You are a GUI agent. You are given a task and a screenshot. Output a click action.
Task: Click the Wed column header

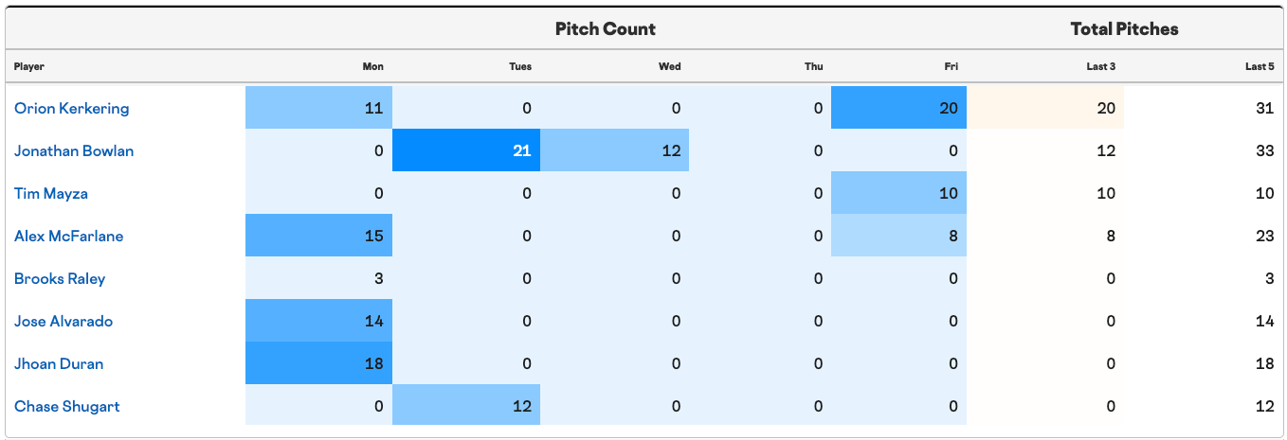[669, 66]
